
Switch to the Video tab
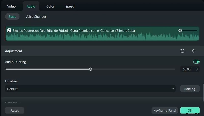pos(11,6)
